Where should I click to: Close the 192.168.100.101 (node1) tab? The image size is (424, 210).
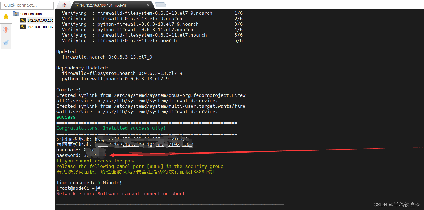(148, 5)
